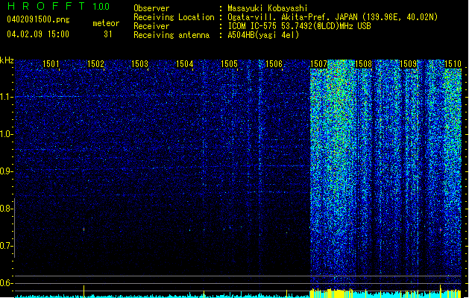Screen dimensions: 469x298
Task: Click the 1505 time marker
Action: tap(229, 63)
